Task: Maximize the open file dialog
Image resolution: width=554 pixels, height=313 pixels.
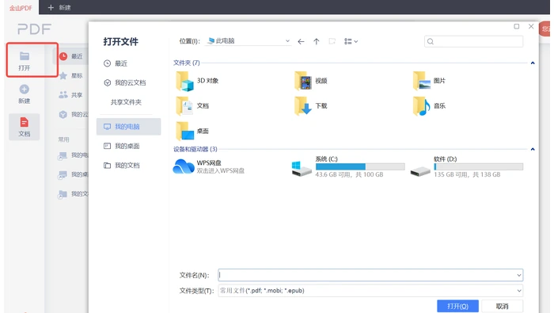Action: [x=517, y=26]
